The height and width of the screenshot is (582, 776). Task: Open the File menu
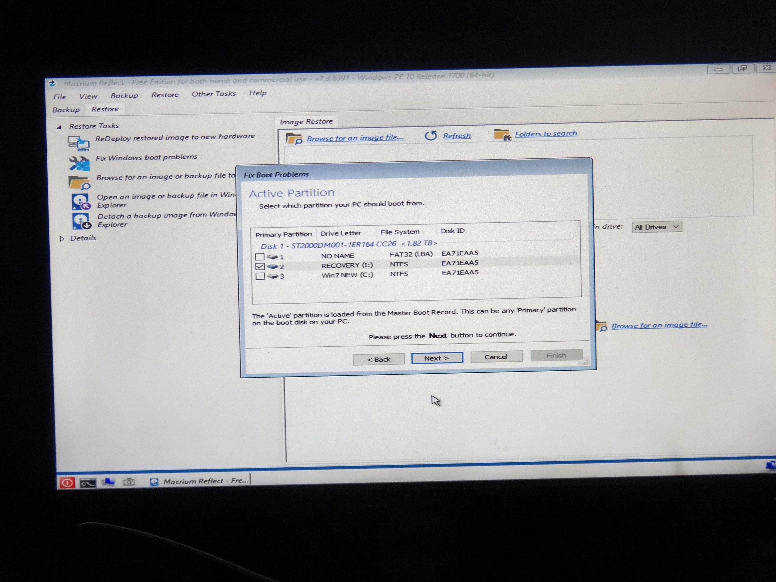(60, 97)
